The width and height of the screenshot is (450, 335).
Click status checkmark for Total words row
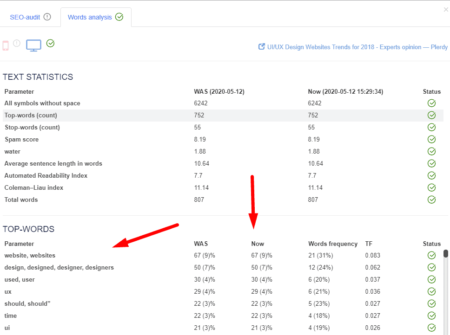(x=431, y=200)
